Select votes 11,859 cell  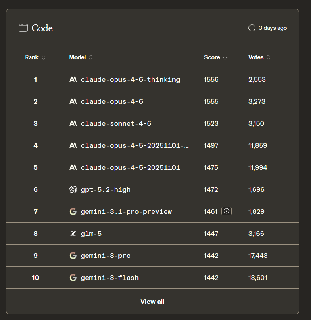[258, 145]
